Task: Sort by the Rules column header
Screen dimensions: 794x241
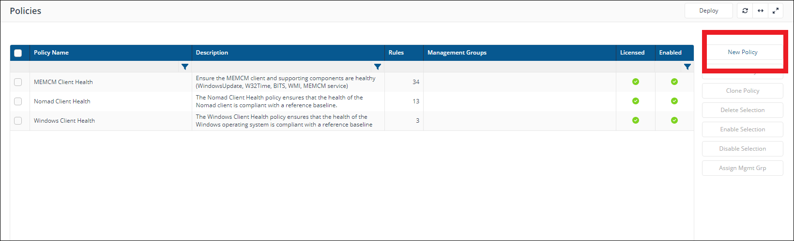Action: coord(396,53)
